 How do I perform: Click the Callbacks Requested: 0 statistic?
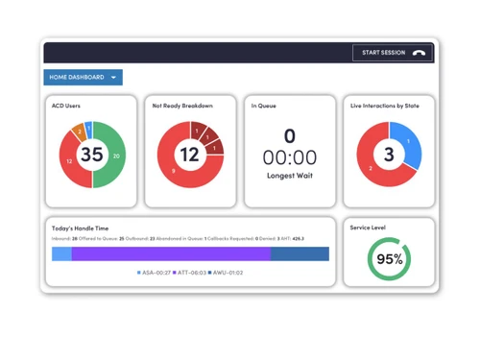pyautogui.click(x=233, y=238)
